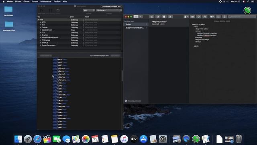Screen dimensions: 257x145
Task: Open the Aide menu
Action: pos(65,2)
